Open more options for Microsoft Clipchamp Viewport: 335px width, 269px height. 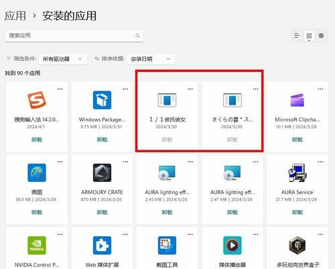point(320,89)
